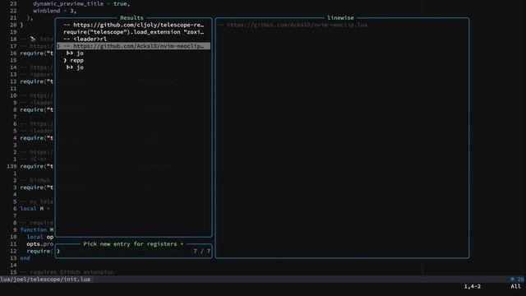Screen dimensions: 526x296
Task: Place cursor on "dynamic_preview_title = true," line
Action: tap(81, 3)
